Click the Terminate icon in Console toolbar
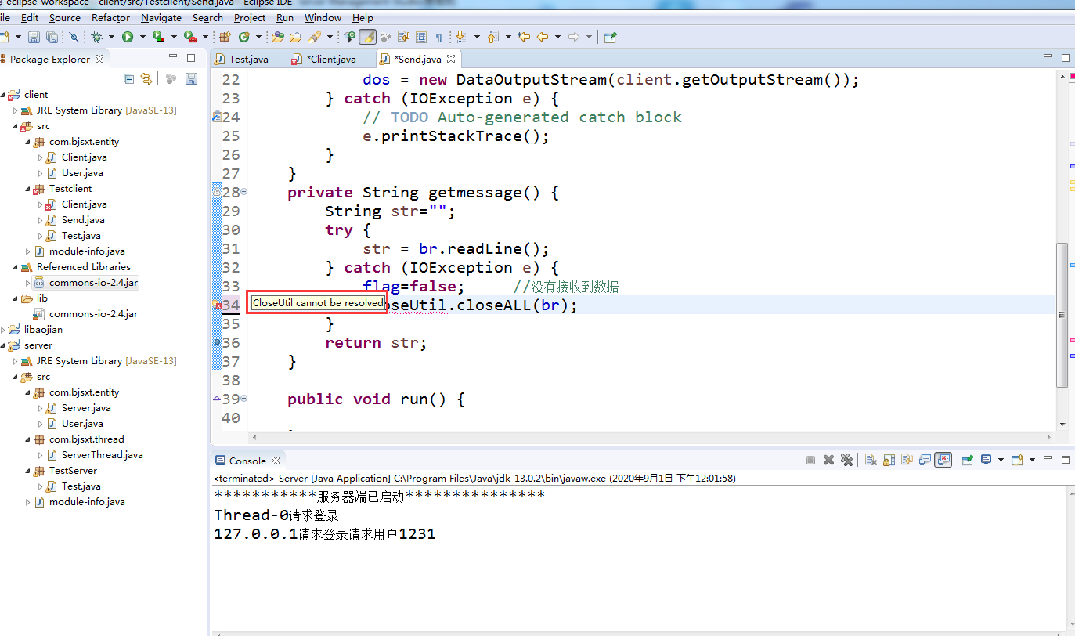This screenshot has width=1075, height=636. [810, 461]
